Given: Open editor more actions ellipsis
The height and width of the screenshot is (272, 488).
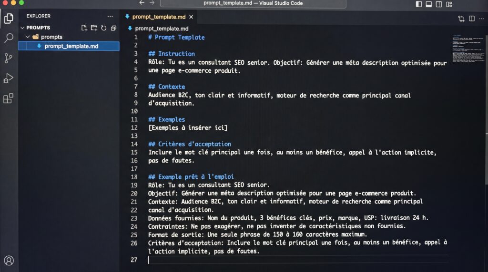Looking at the screenshot, I should [x=482, y=19].
